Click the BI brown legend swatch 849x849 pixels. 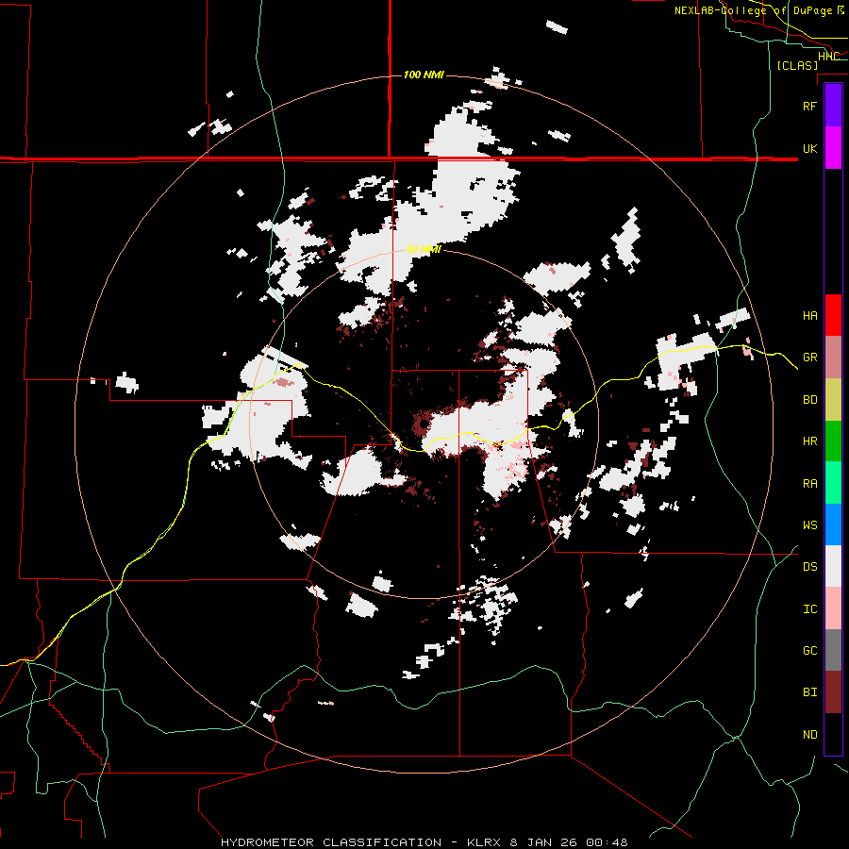[x=833, y=692]
